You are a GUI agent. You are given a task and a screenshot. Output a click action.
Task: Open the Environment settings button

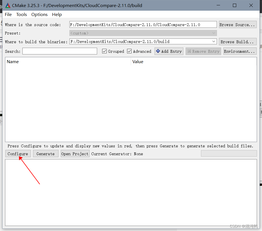240,51
